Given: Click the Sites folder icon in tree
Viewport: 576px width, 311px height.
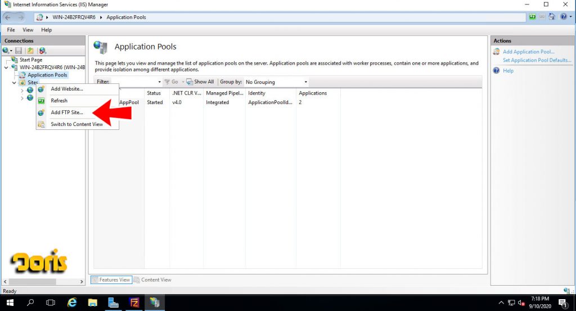Looking at the screenshot, I should click(22, 83).
